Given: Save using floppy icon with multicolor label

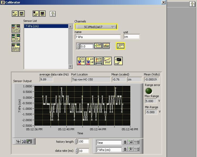Looking at the screenshot, I should pyautogui.click(x=42, y=14).
